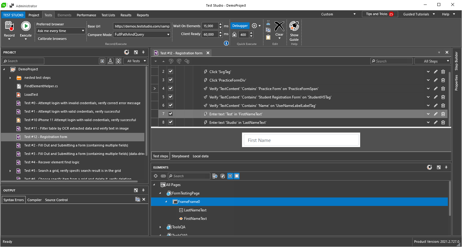
Task: Switch to the Storyboard tab
Action: point(180,156)
